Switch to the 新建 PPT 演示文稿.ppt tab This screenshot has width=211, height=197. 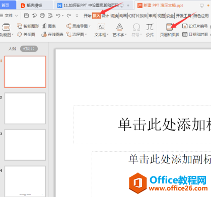click(x=172, y=6)
